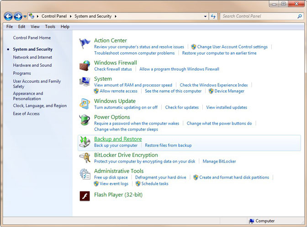Click the Administrative Tools gear icon
This screenshot has width=307, height=227.
click(85, 174)
